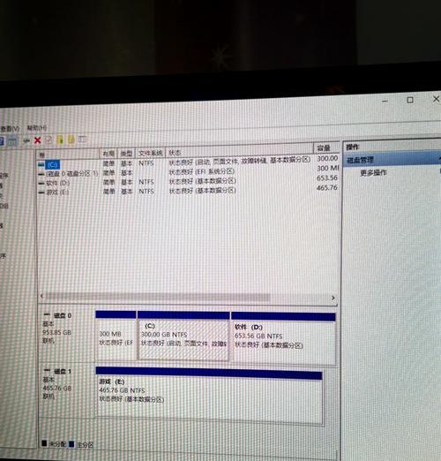This screenshot has width=441, height=461.
Task: Open the 查看(V) menu
Action: (x=10, y=129)
